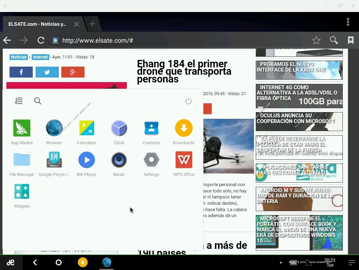This screenshot has height=270, width=359.
Task: Click the power button in app drawer
Action: tap(188, 101)
